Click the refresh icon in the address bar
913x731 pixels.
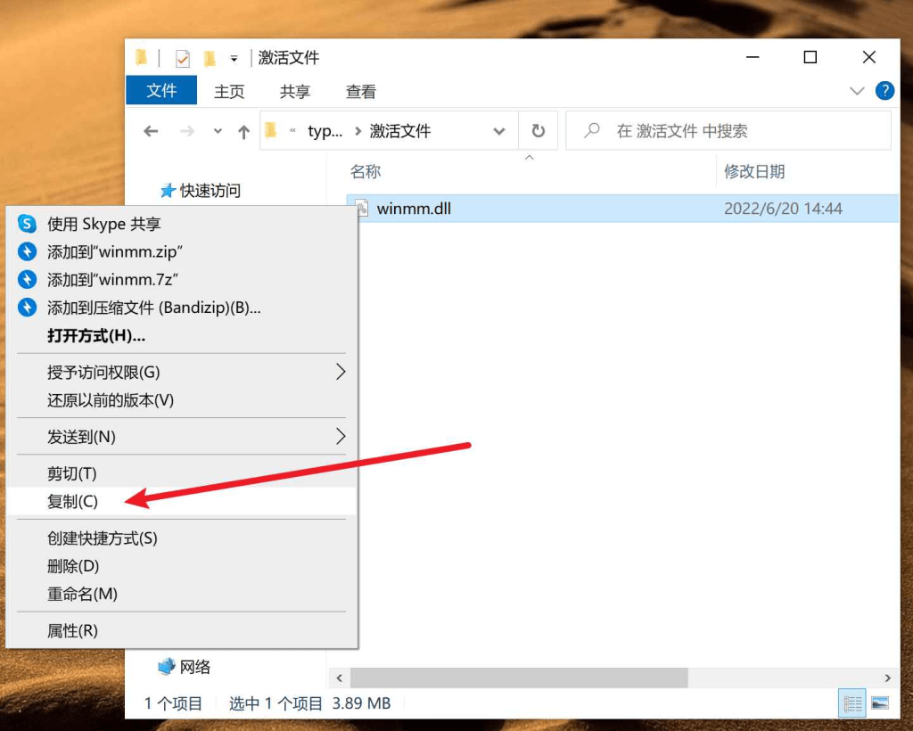(539, 130)
